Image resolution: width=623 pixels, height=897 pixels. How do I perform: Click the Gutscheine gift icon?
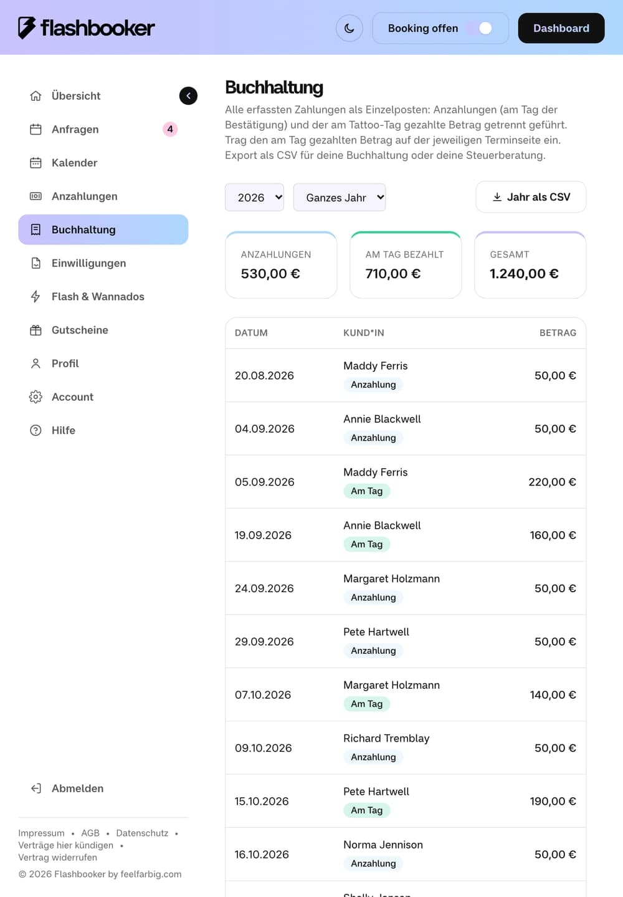(x=36, y=330)
